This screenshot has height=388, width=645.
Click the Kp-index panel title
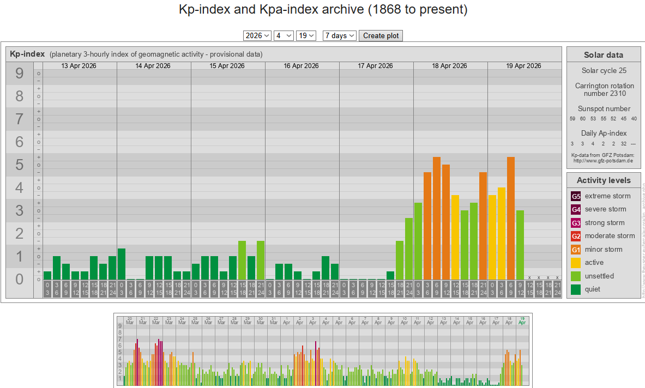(x=27, y=54)
